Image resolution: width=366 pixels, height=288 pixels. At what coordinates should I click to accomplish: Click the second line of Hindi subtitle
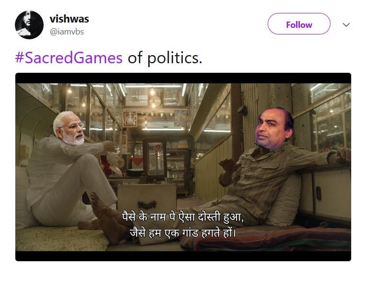tap(183, 232)
